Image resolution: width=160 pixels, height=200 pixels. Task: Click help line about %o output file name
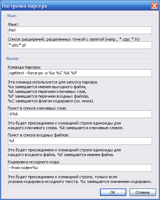47,87
